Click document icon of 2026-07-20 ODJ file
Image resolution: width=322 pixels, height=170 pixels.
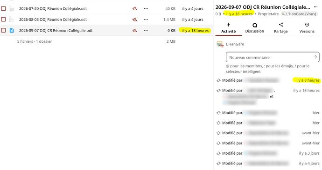click(x=12, y=8)
